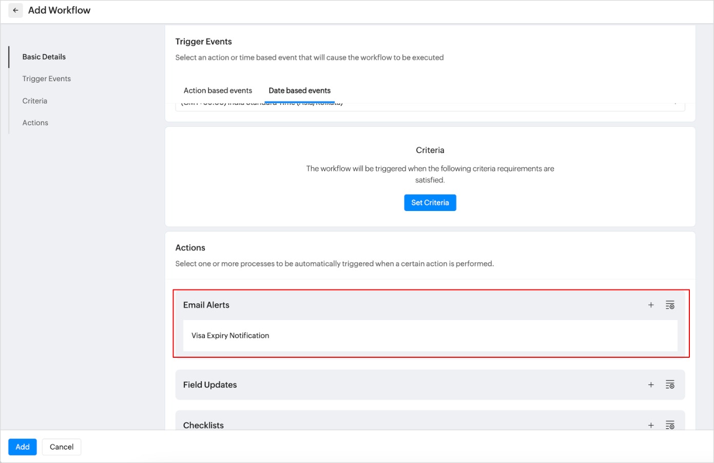
Task: Open existing Field Updates list icon
Action: click(x=670, y=384)
